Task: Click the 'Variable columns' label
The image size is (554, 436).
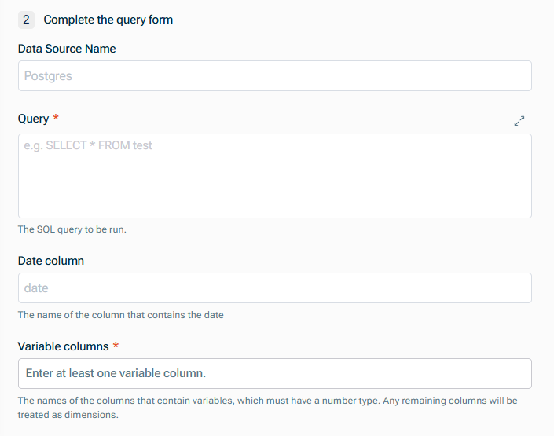Action: point(63,346)
